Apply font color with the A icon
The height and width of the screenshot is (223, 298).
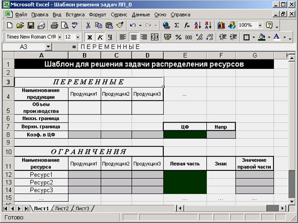[x=277, y=37]
